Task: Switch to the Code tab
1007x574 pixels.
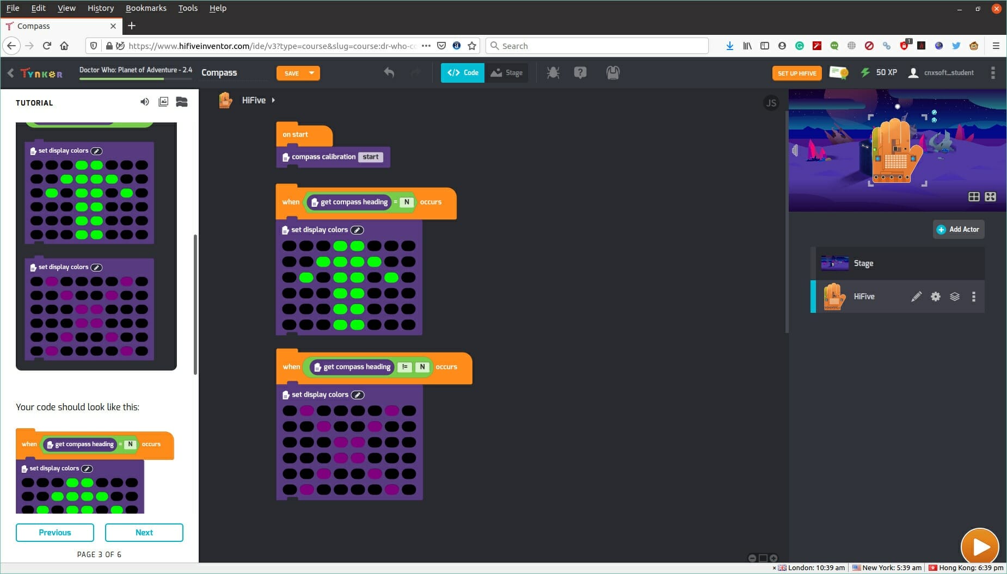Action: pos(463,72)
